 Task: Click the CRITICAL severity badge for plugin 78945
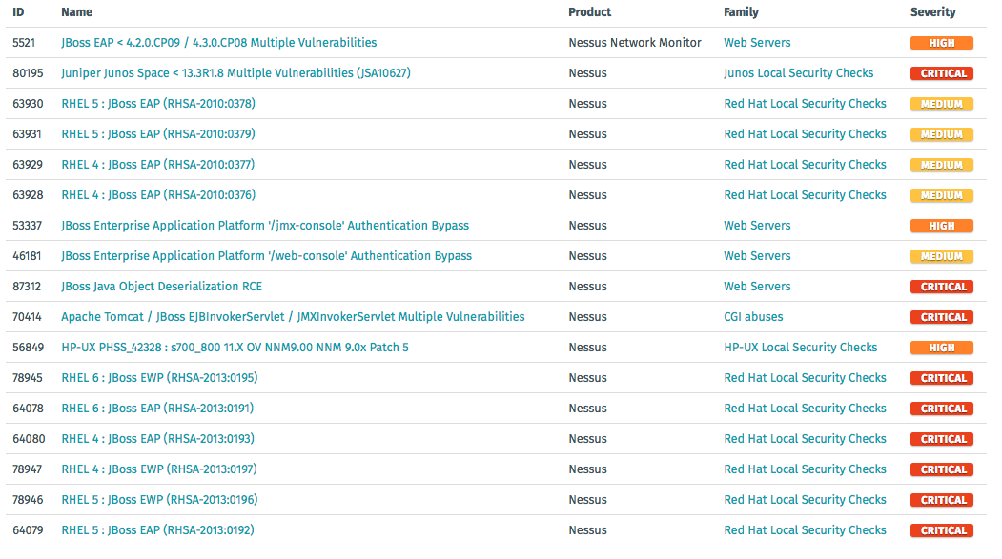point(942,378)
